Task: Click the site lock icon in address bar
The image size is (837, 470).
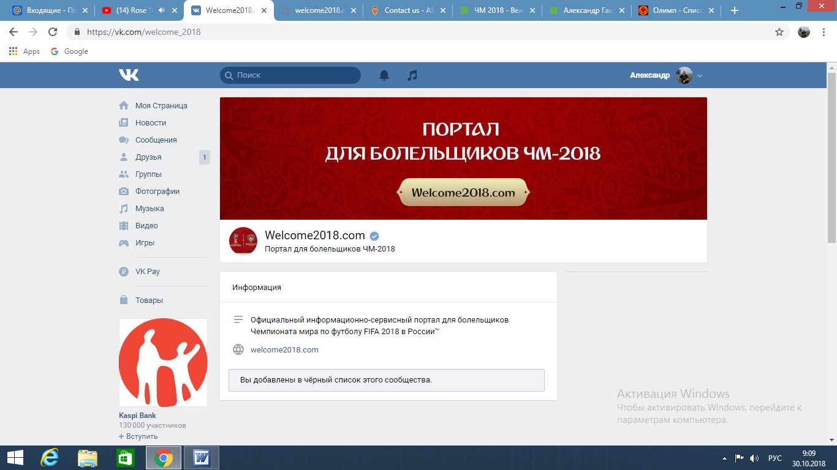Action: [x=77, y=32]
